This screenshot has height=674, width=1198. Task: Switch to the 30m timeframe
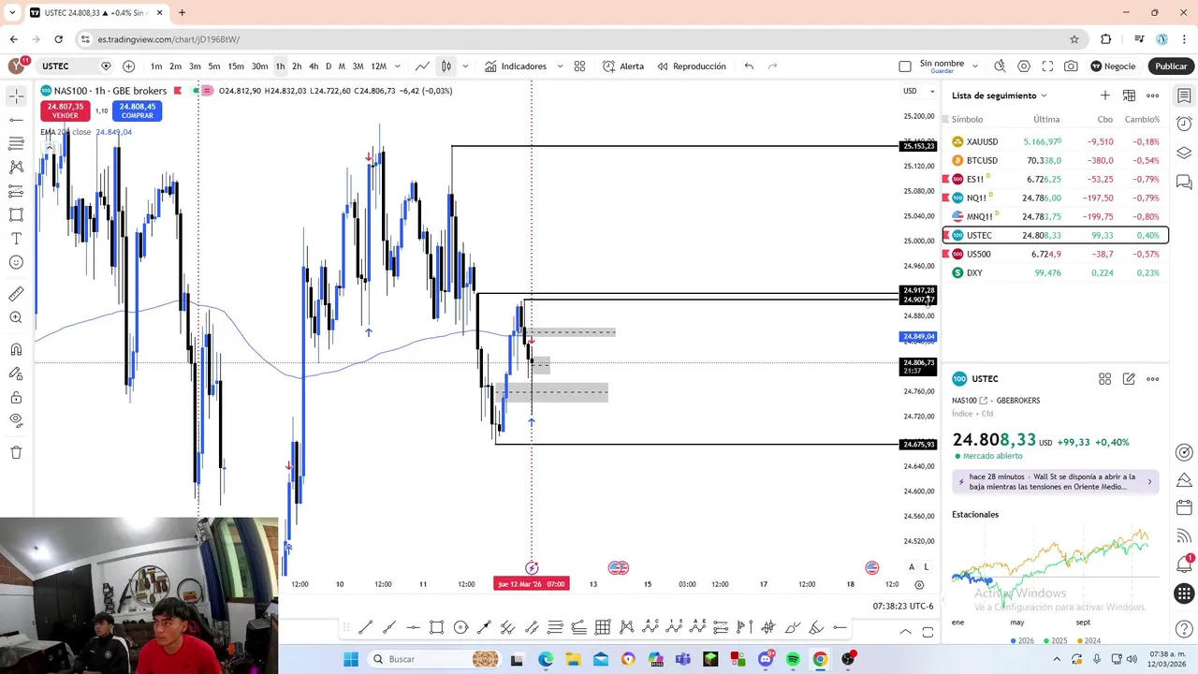[259, 66]
